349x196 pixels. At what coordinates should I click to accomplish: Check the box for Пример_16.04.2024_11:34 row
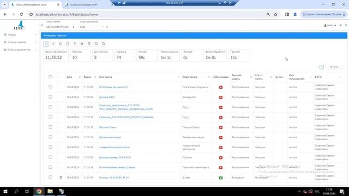point(50,177)
